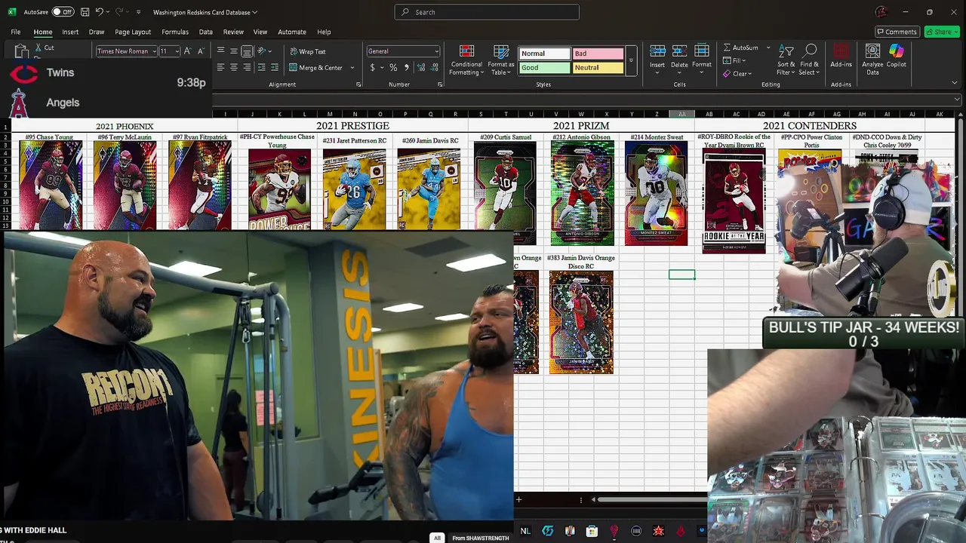Click the user account avatar
Image resolution: width=966 pixels, height=543 pixels.
click(881, 12)
